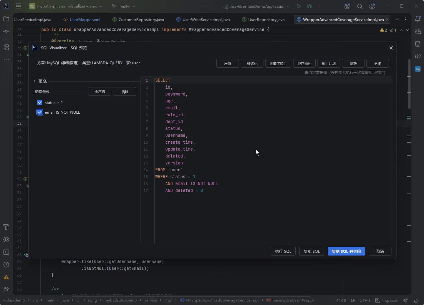Screen dimensions: 424x305
Task: Click the 执行计划 explain plan button
Action: pyautogui.click(x=329, y=63)
